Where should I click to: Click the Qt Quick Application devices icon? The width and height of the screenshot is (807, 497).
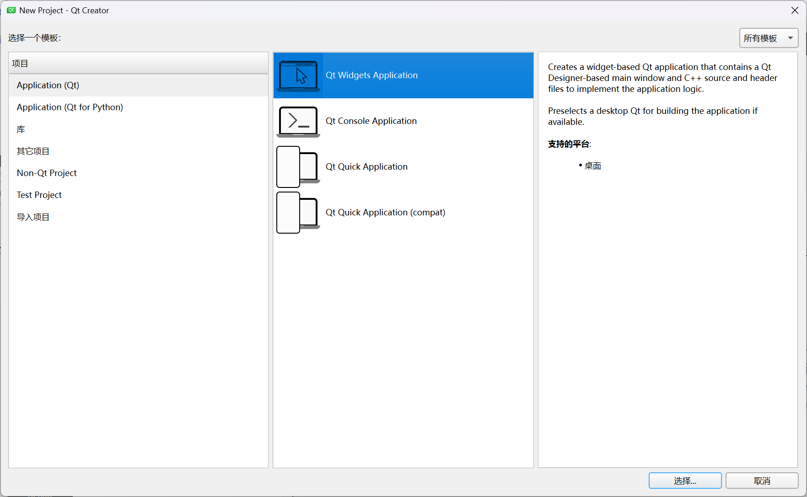click(298, 167)
